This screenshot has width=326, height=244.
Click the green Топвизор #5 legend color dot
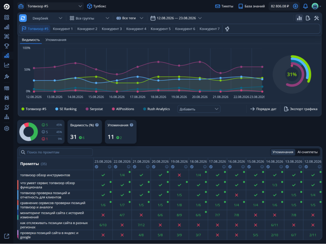point(23,109)
